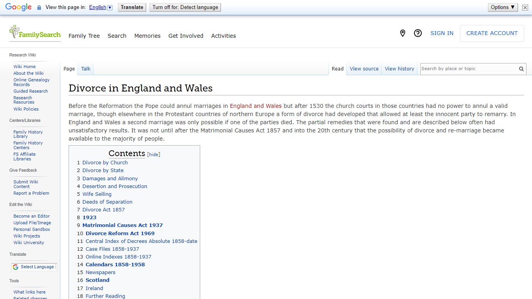The image size is (532, 299).
Task: Jump to Divorce by State section
Action: coord(103,171)
